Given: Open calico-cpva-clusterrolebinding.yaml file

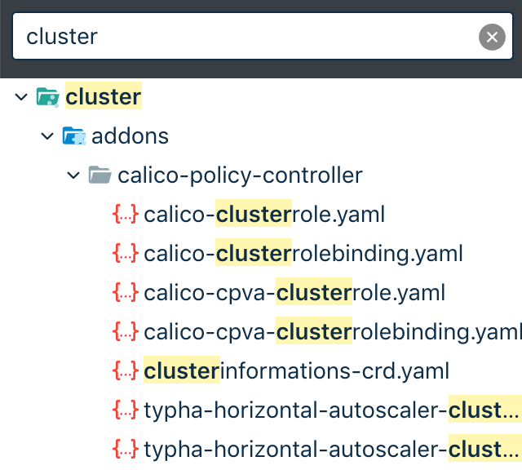Looking at the screenshot, I should pos(332,331).
